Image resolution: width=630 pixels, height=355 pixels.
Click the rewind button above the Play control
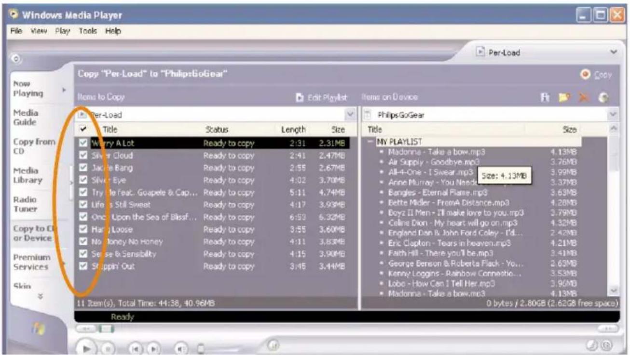[86, 328]
